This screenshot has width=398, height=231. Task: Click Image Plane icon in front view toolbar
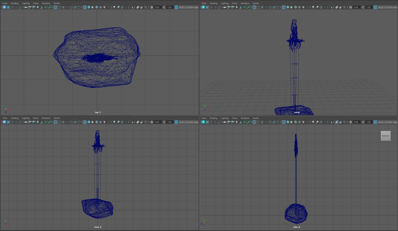click(x=41, y=122)
